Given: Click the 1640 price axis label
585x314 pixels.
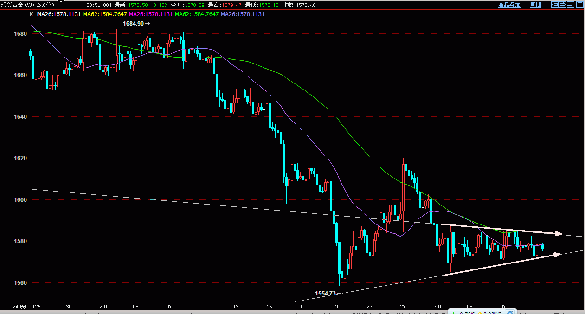Looking at the screenshot, I should coord(21,117).
